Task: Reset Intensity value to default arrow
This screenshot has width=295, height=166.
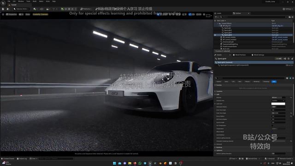Action: (x=291, y=97)
